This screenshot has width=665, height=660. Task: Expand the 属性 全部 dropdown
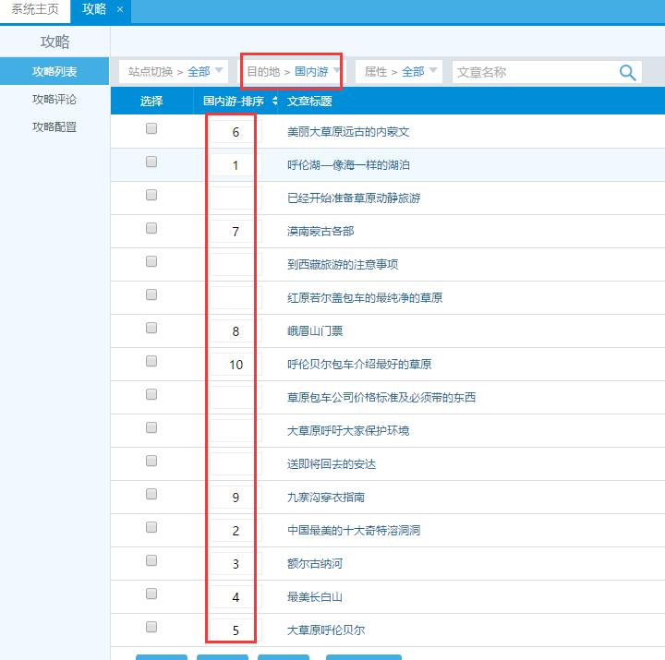coord(399,72)
